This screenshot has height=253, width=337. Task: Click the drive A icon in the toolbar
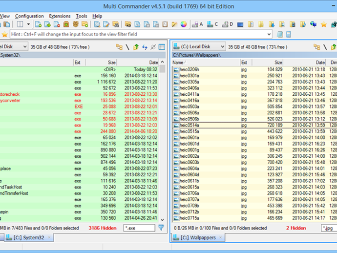pos(198,24)
